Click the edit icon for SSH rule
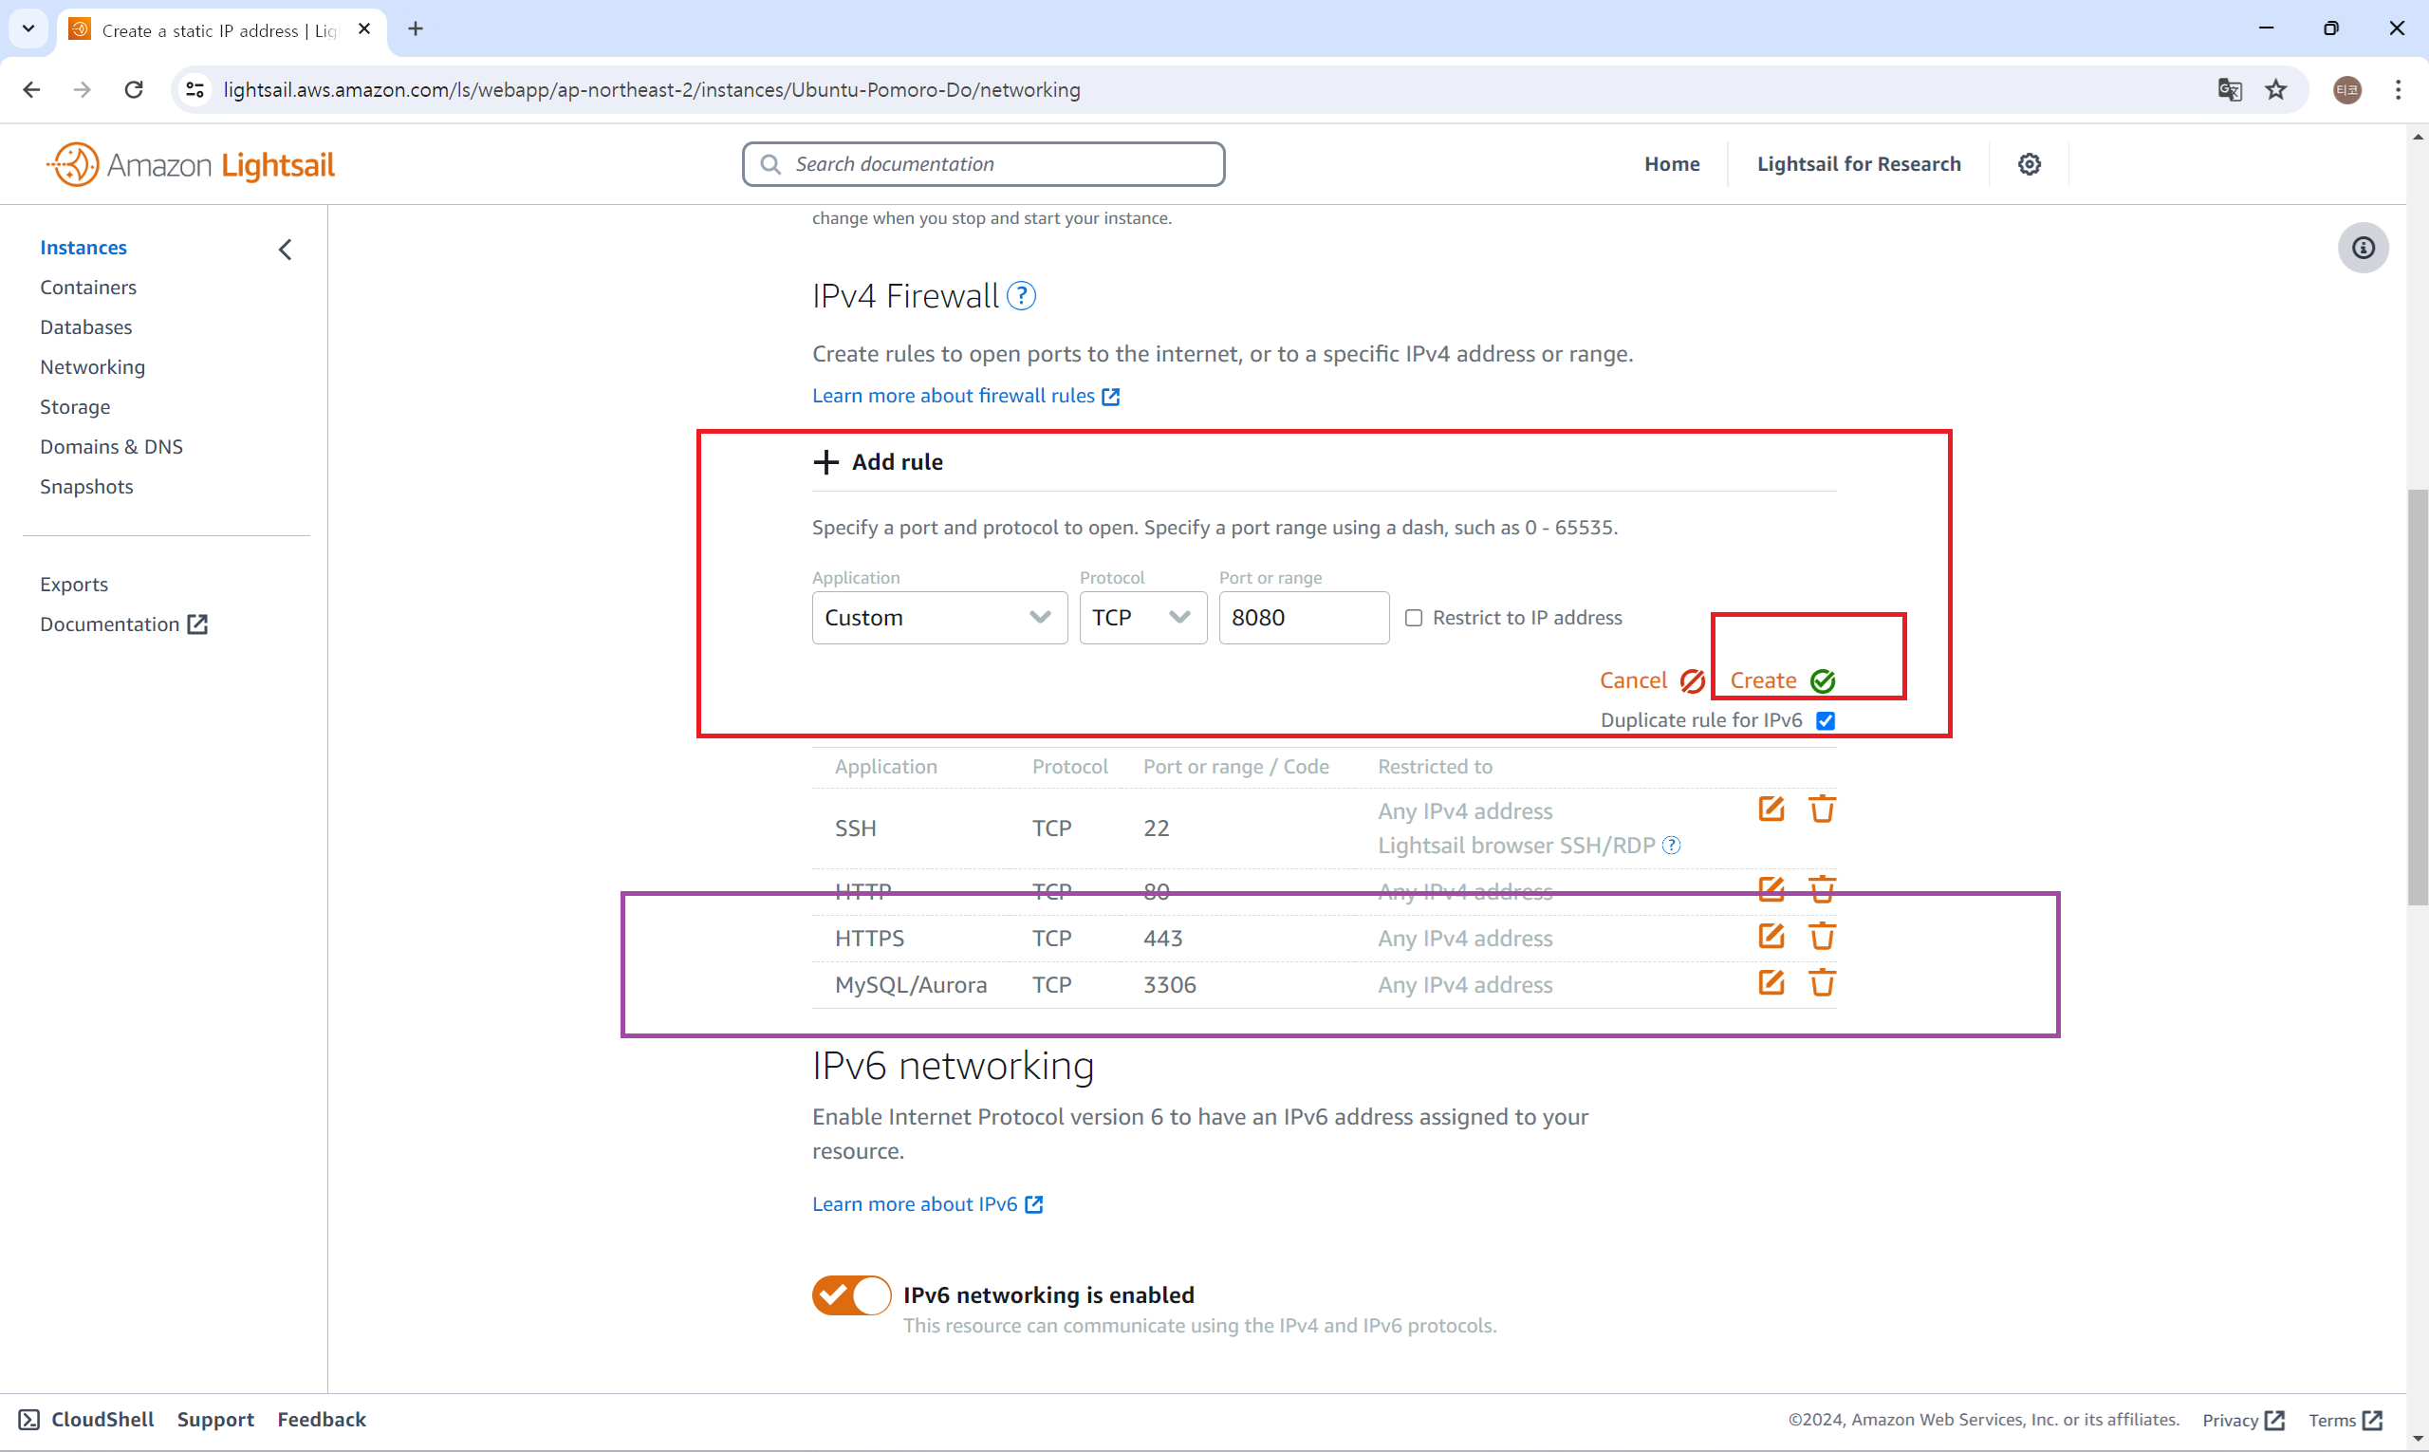The image size is (2429, 1452). coord(1771,810)
